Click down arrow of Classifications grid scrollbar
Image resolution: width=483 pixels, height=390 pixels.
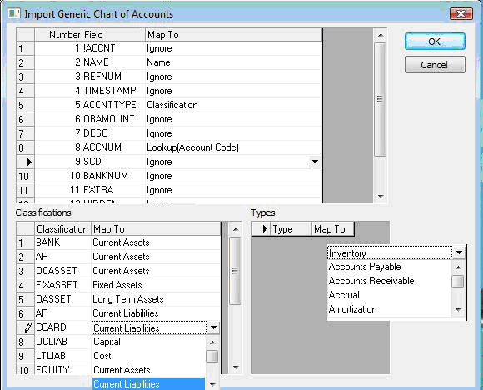point(236,367)
